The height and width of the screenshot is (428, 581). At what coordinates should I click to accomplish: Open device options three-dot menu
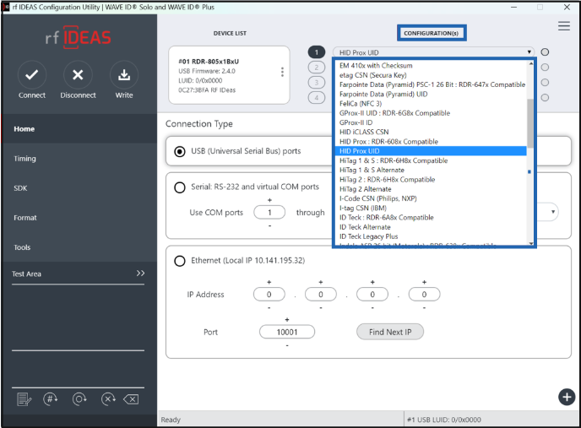(x=282, y=72)
